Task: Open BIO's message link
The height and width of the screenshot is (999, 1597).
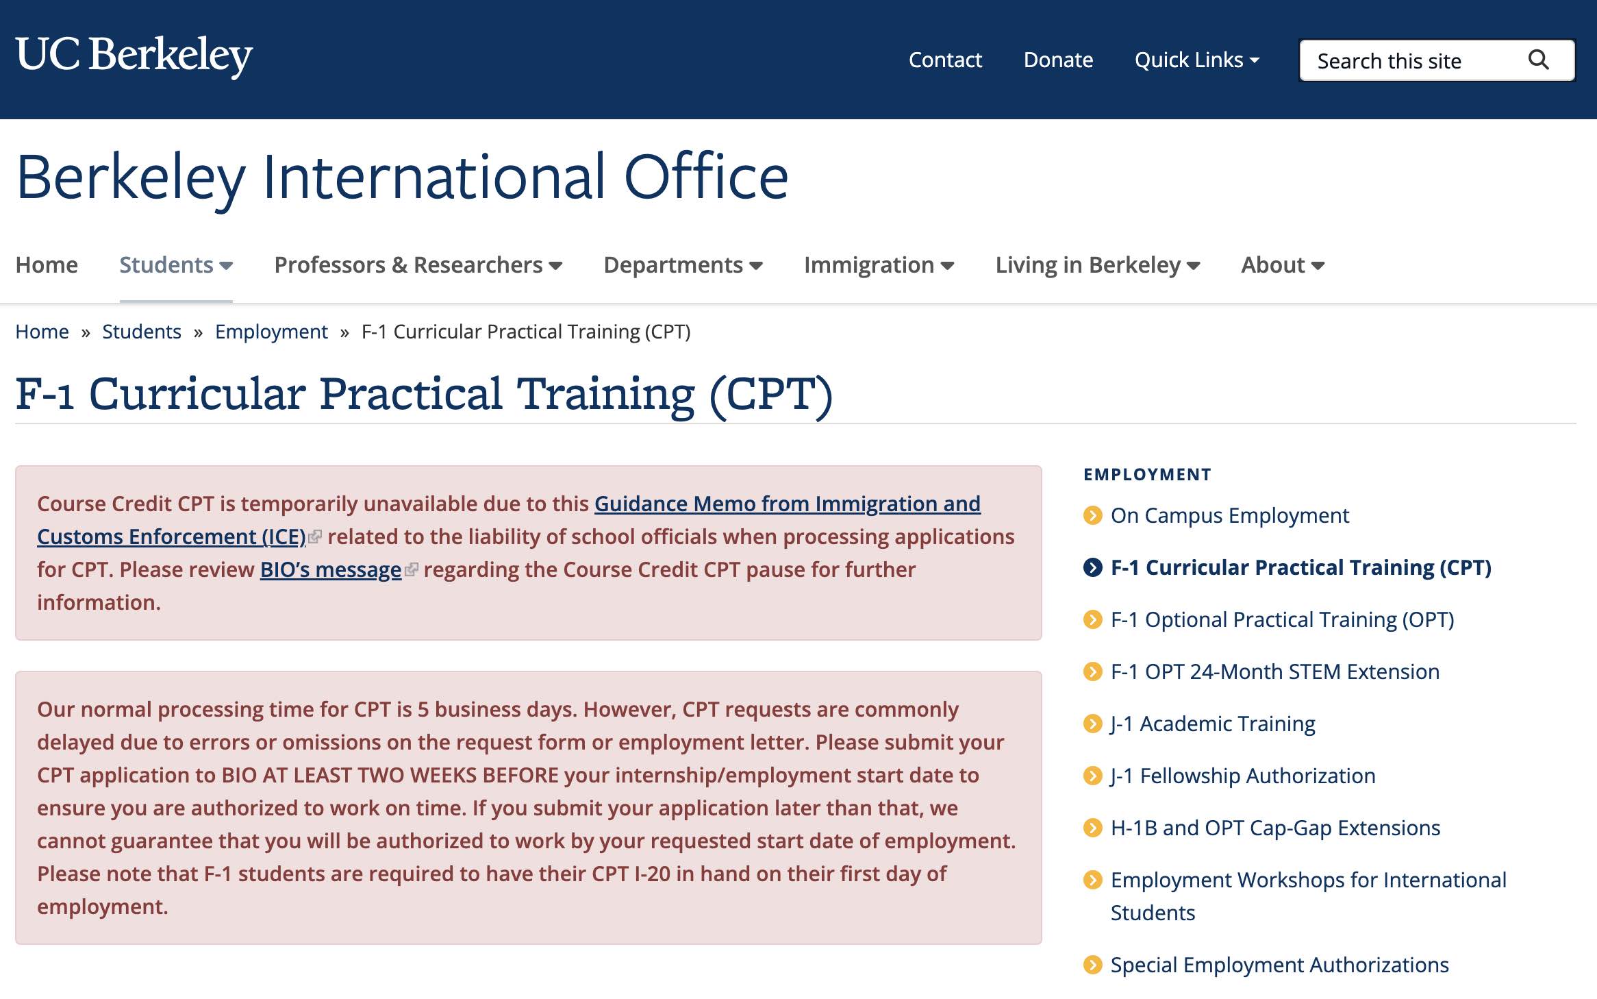Action: pyautogui.click(x=331, y=570)
